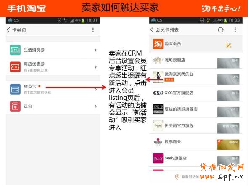Go back from 会员卡列表 screen
Image resolution: width=248 pixels, height=186 pixels.
pyautogui.click(x=152, y=29)
